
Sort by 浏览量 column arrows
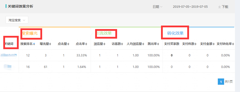[x=104, y=44]
